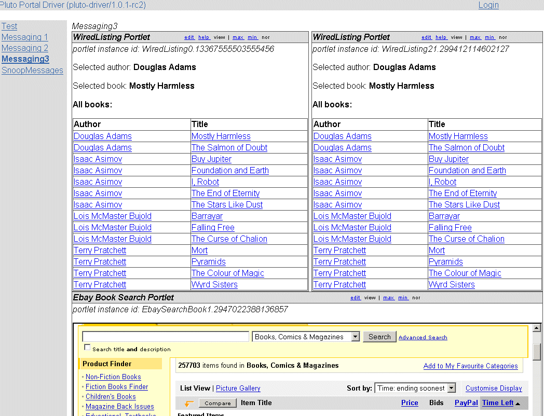Click Terry Pratchett author in Mort row, right
This screenshot has width=544, height=416.
(x=339, y=251)
